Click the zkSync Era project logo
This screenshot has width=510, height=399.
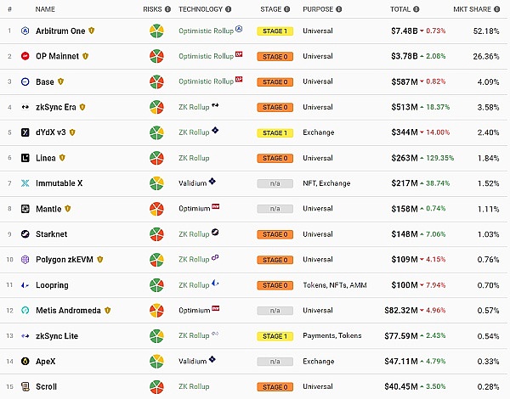(x=25, y=107)
